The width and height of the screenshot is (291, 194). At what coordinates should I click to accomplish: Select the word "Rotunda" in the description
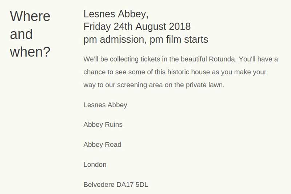[222, 59]
